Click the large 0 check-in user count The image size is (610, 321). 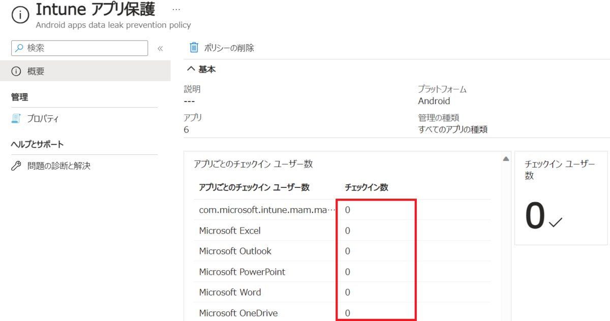point(535,216)
